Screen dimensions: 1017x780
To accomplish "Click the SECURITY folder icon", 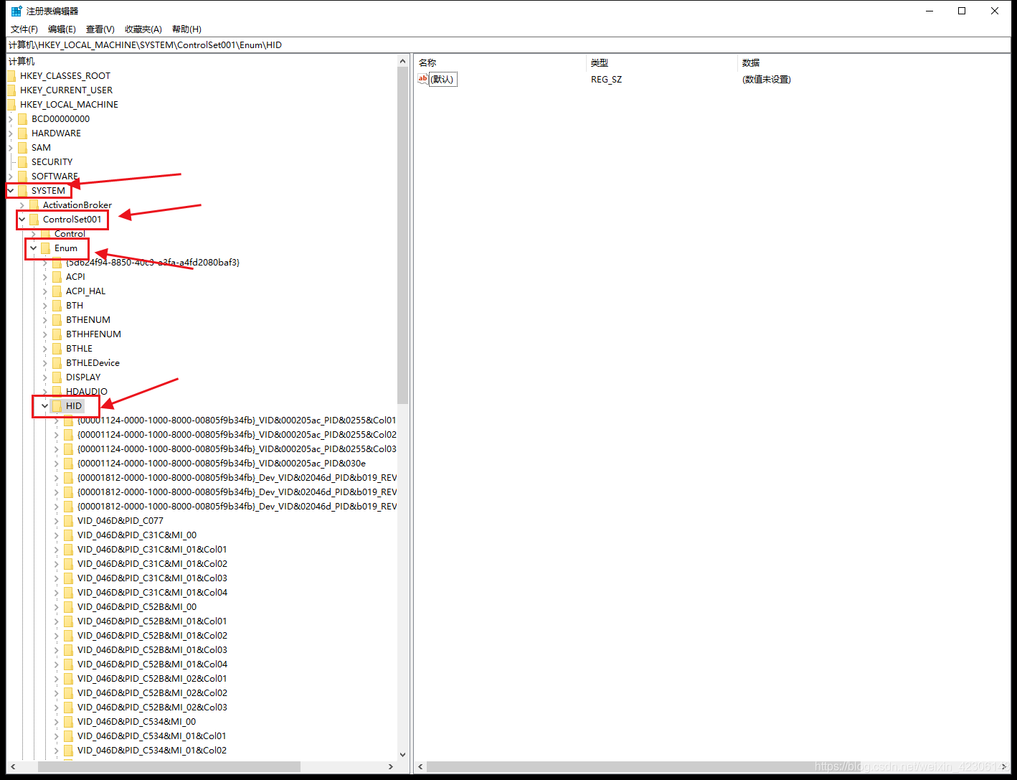I will (x=22, y=161).
